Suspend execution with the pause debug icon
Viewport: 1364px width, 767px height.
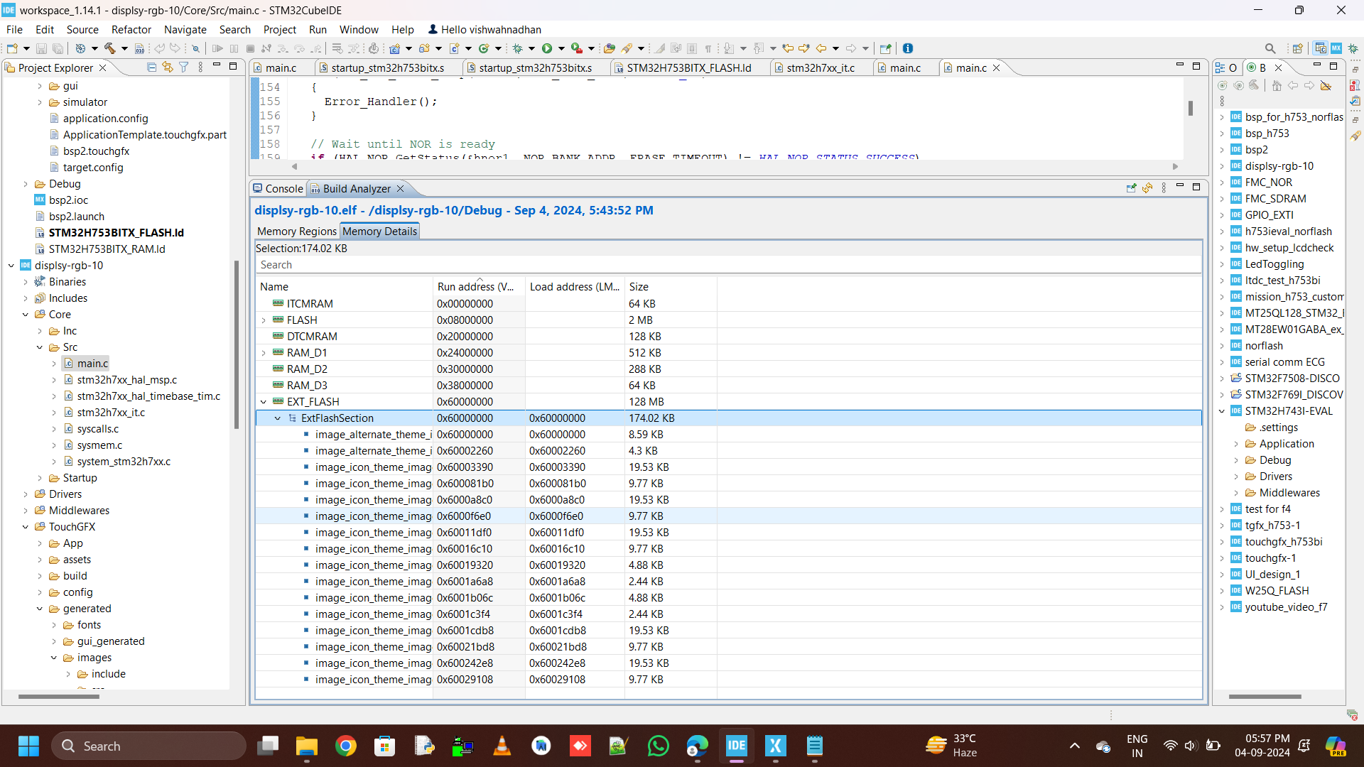[234, 48]
